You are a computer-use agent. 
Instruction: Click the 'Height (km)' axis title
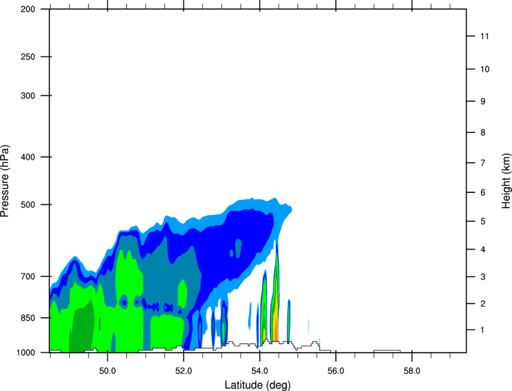[x=506, y=180]
